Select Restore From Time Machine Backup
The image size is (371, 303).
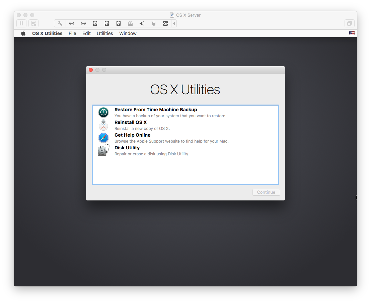pos(156,110)
